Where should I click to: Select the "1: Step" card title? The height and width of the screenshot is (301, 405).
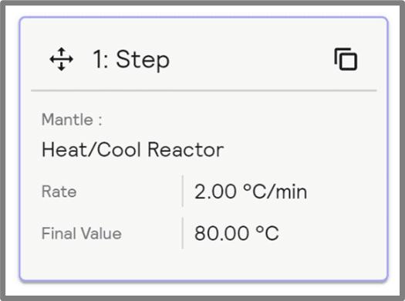pyautogui.click(x=131, y=60)
